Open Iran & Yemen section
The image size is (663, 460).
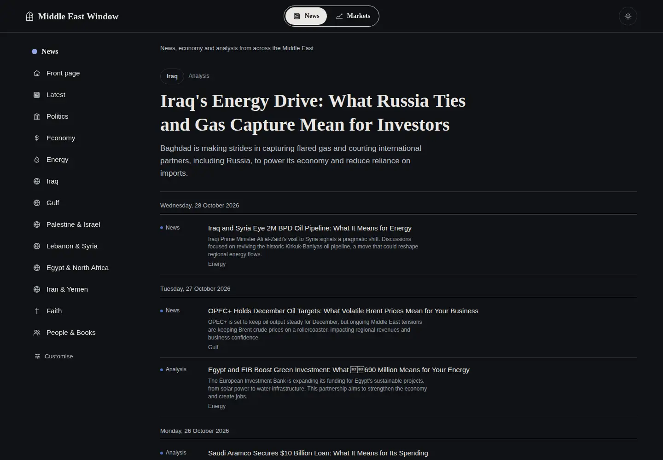pyautogui.click(x=67, y=289)
